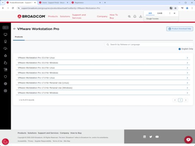195x146 pixels.
Task: Click the next page pagination arrow
Action: tap(186, 100)
